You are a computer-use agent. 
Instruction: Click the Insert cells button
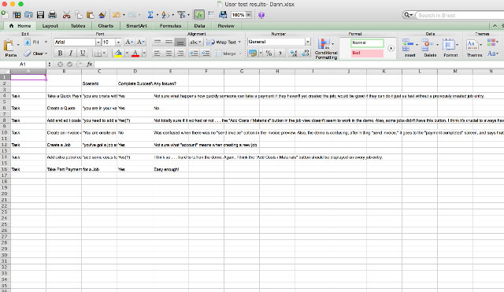pyautogui.click(x=409, y=48)
